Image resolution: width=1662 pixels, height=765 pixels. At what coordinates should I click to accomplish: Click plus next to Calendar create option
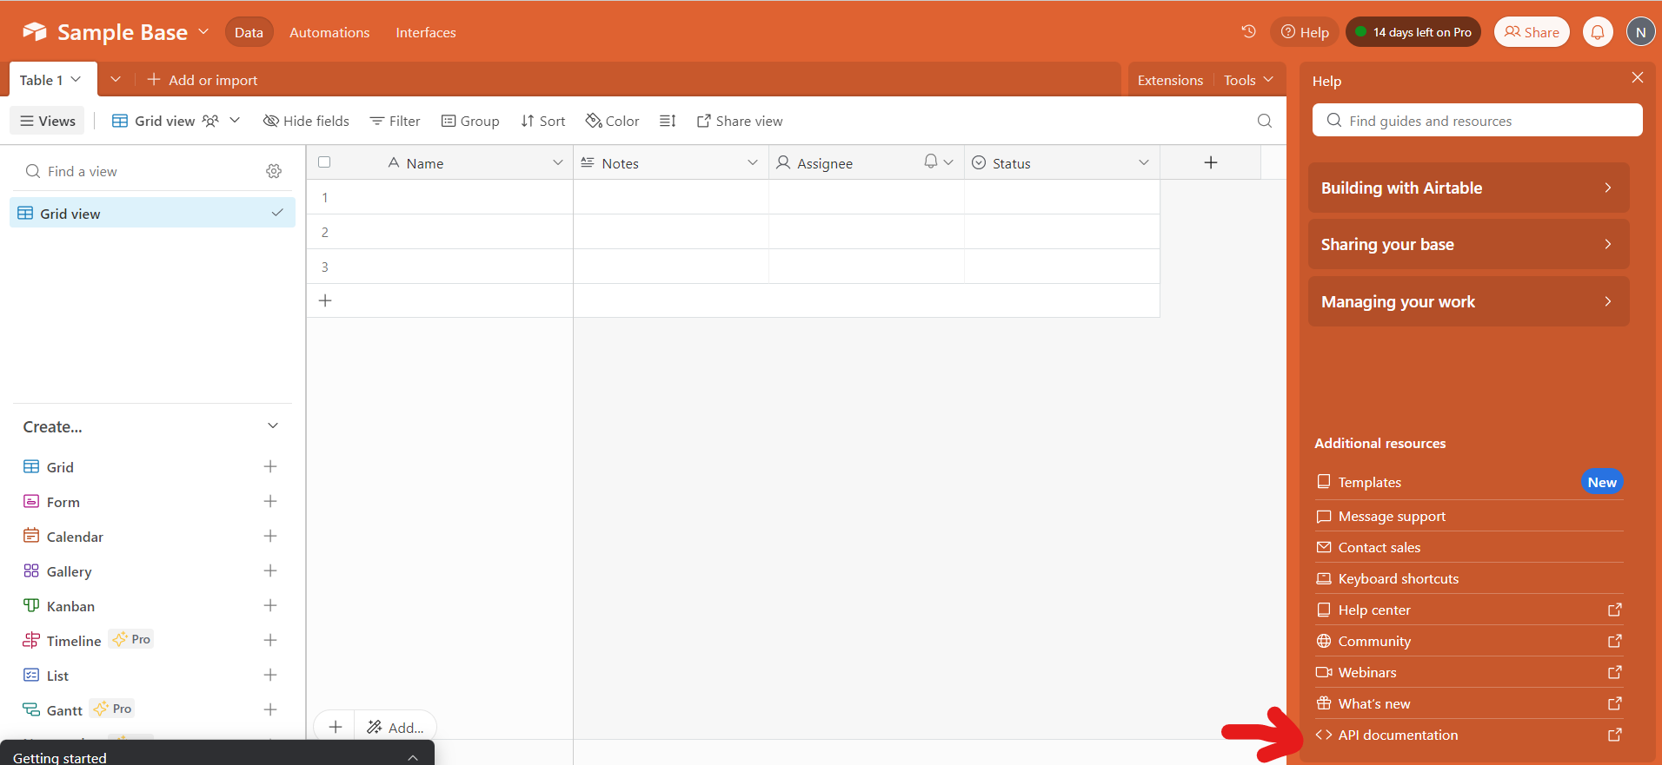270,536
